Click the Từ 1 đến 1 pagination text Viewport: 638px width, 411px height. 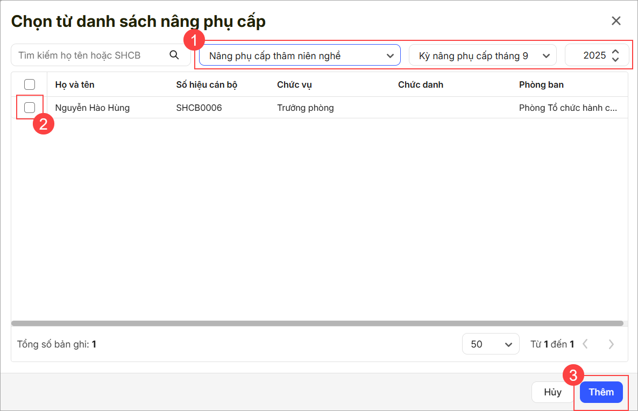click(552, 344)
